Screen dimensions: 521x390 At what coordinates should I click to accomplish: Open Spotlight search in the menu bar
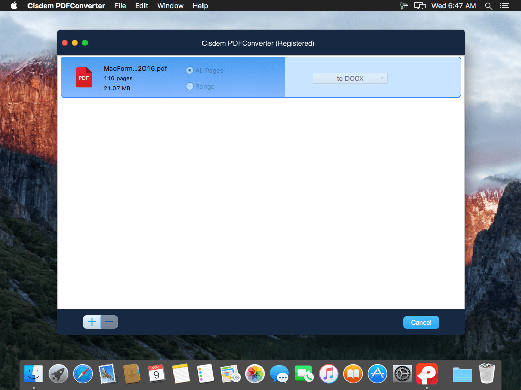point(488,6)
